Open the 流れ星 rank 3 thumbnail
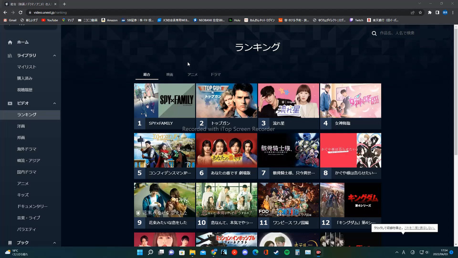 [x=289, y=101]
